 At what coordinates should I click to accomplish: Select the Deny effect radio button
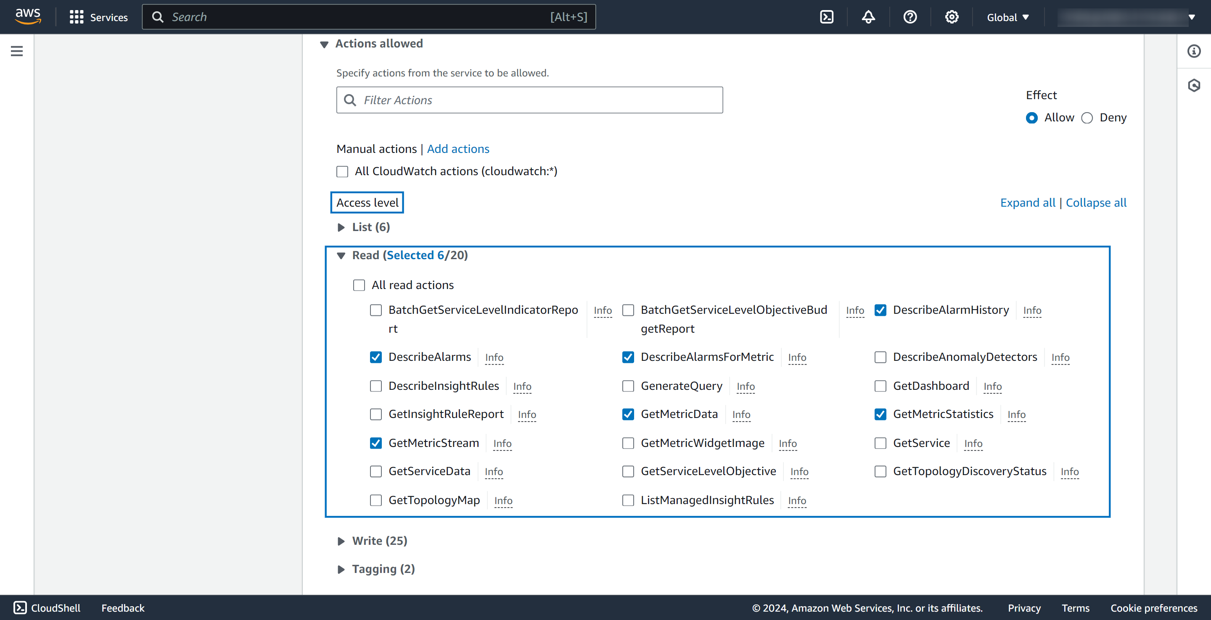coord(1087,118)
